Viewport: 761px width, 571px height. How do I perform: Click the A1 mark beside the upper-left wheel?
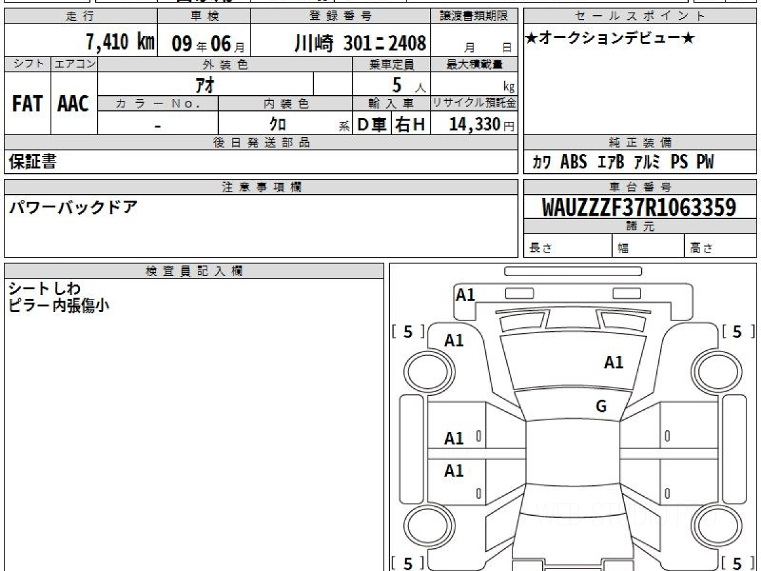(454, 341)
